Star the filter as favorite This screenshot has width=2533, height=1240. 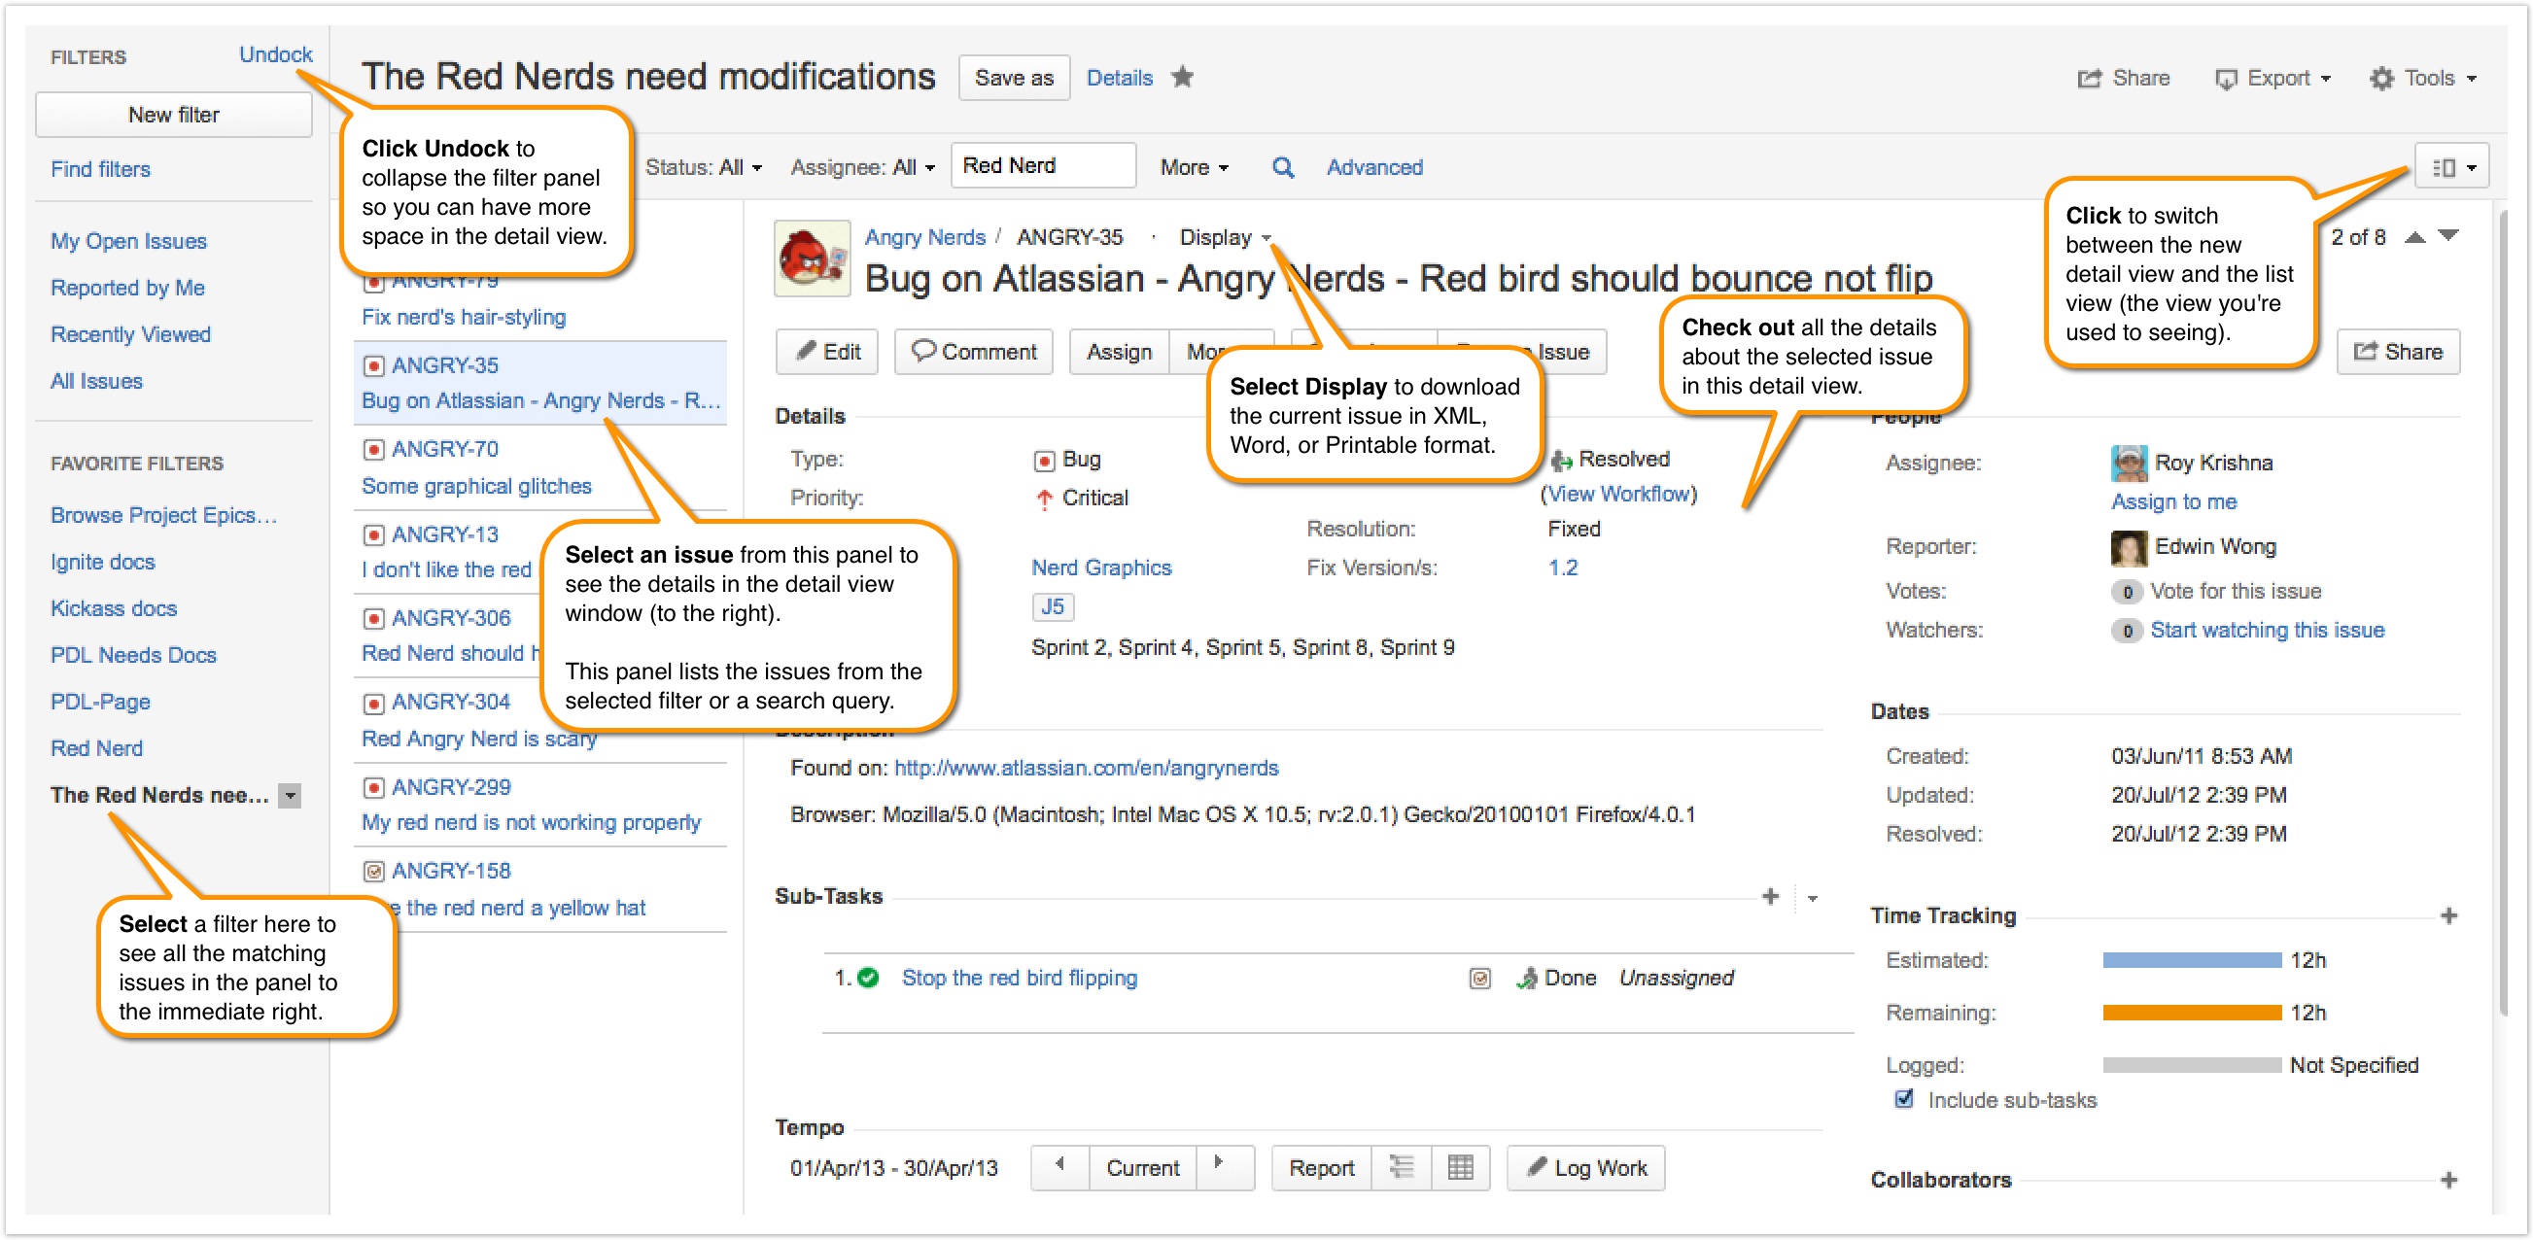pos(1182,77)
